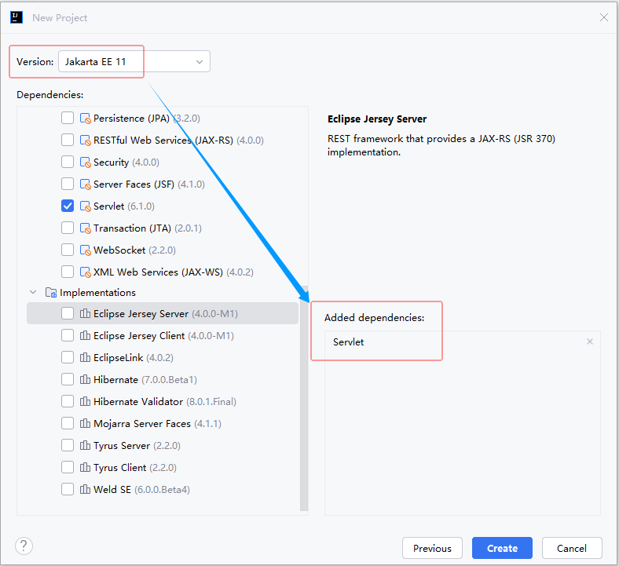Click the Mojarra Server Faces library icon
The height and width of the screenshot is (566, 619).
85,424
